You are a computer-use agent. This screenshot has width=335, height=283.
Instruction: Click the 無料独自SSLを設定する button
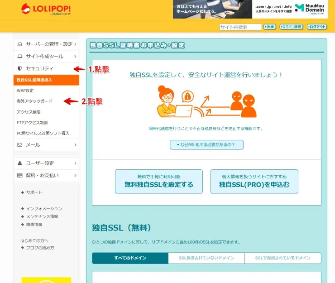pyautogui.click(x=159, y=182)
